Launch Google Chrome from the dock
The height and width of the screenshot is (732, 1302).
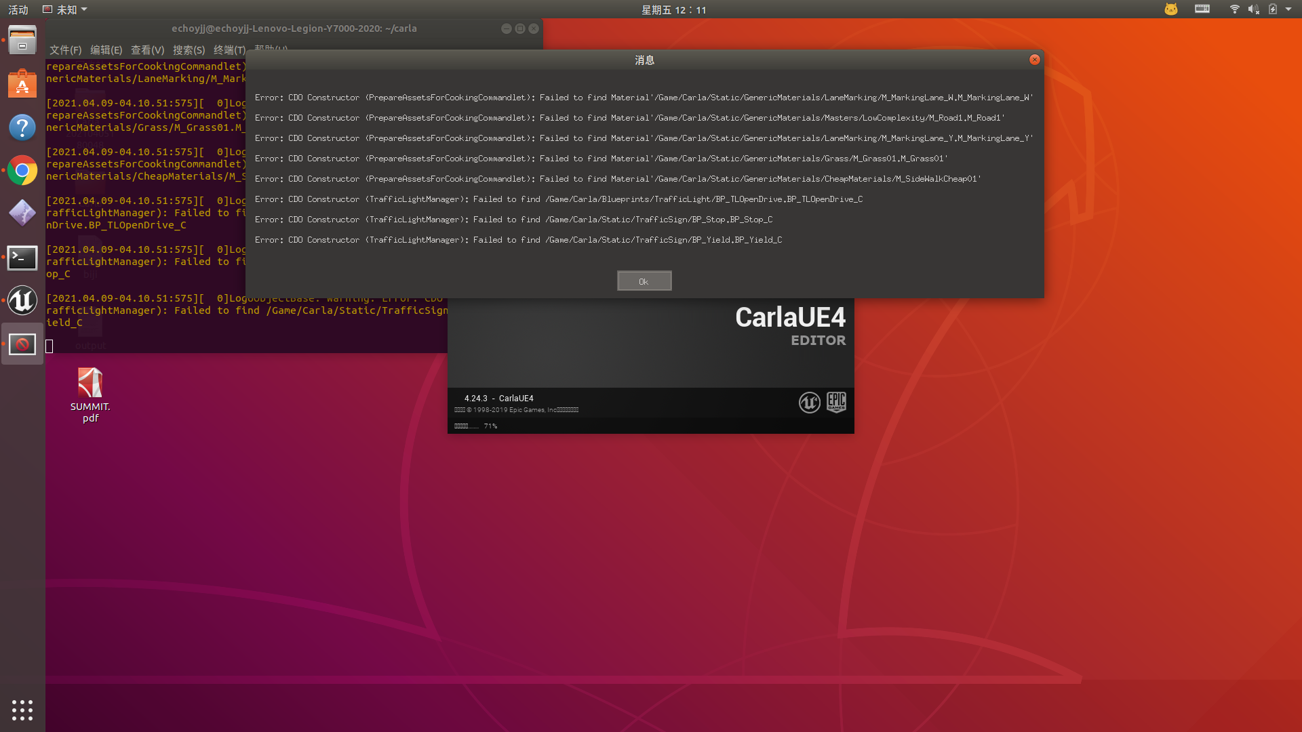[22, 170]
